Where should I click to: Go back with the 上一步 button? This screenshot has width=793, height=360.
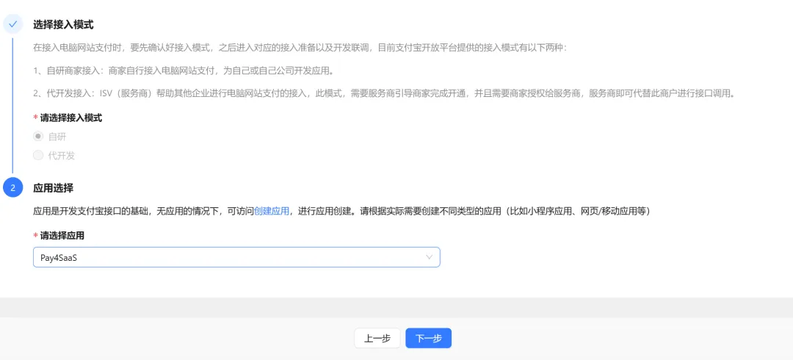pyautogui.click(x=377, y=338)
